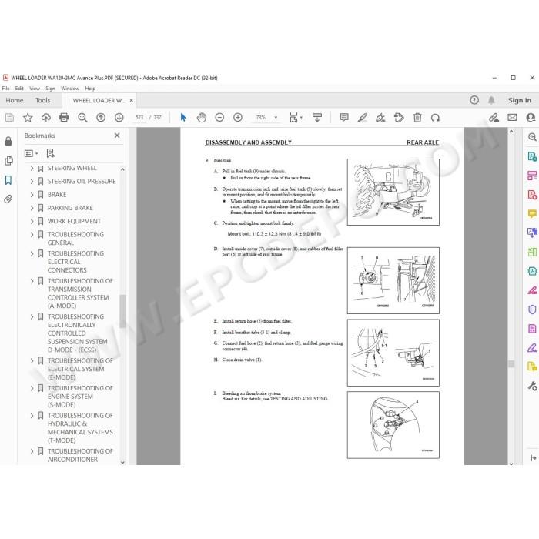Image resolution: width=539 pixels, height=539 pixels.
Task: Click the Save file toolbar icon
Action: click(9, 118)
